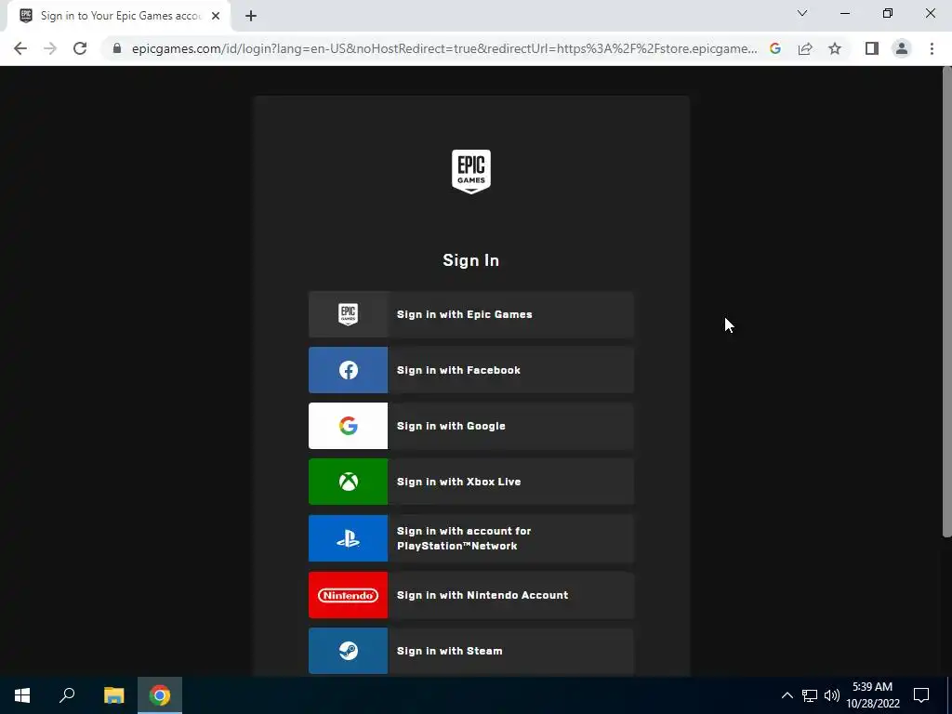This screenshot has height=714, width=952.
Task: Open File Explorer from the taskbar
Action: (113, 695)
